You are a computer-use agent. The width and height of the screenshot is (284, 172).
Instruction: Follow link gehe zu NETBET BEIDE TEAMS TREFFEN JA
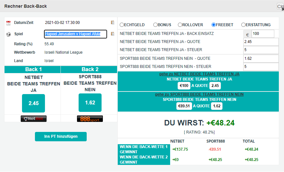pyautogui.click(x=199, y=74)
